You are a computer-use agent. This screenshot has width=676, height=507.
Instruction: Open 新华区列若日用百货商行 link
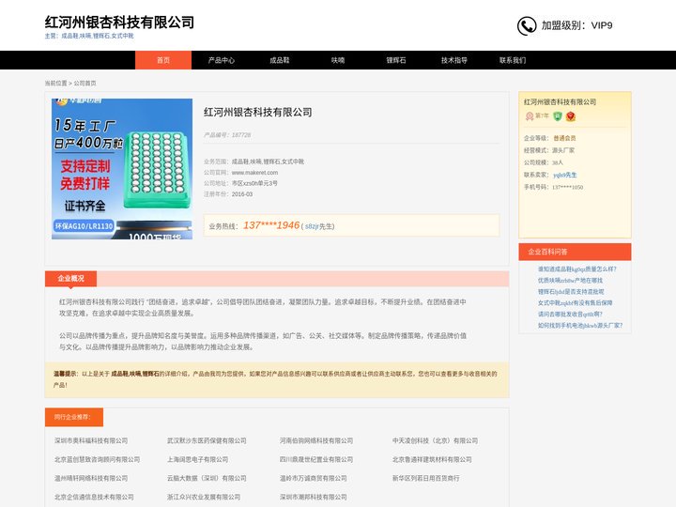pyautogui.click(x=426, y=478)
